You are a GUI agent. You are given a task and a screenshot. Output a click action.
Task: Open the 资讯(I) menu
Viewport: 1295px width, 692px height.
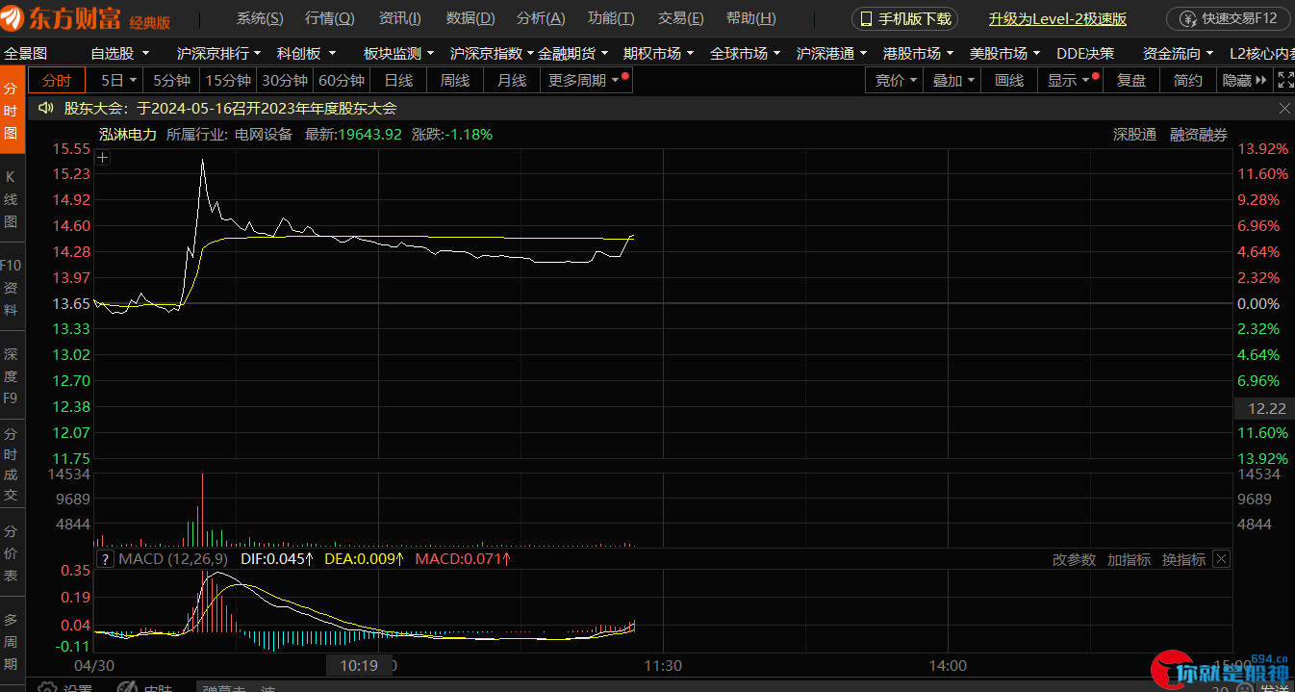click(x=400, y=18)
